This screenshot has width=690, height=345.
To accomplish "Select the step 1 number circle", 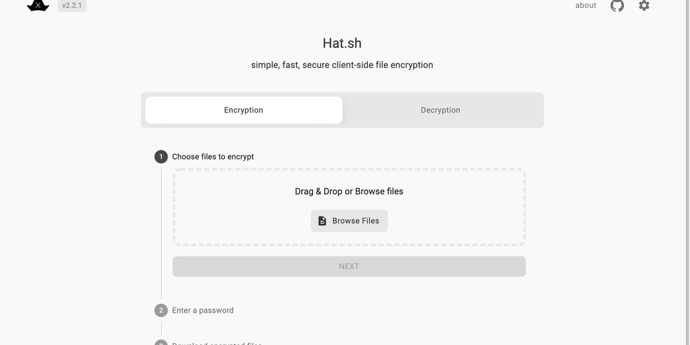I will coord(161,157).
